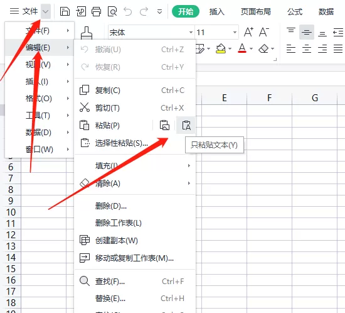Switch to the 开始 ribbon tab
This screenshot has width=345, height=313.
[x=186, y=11]
